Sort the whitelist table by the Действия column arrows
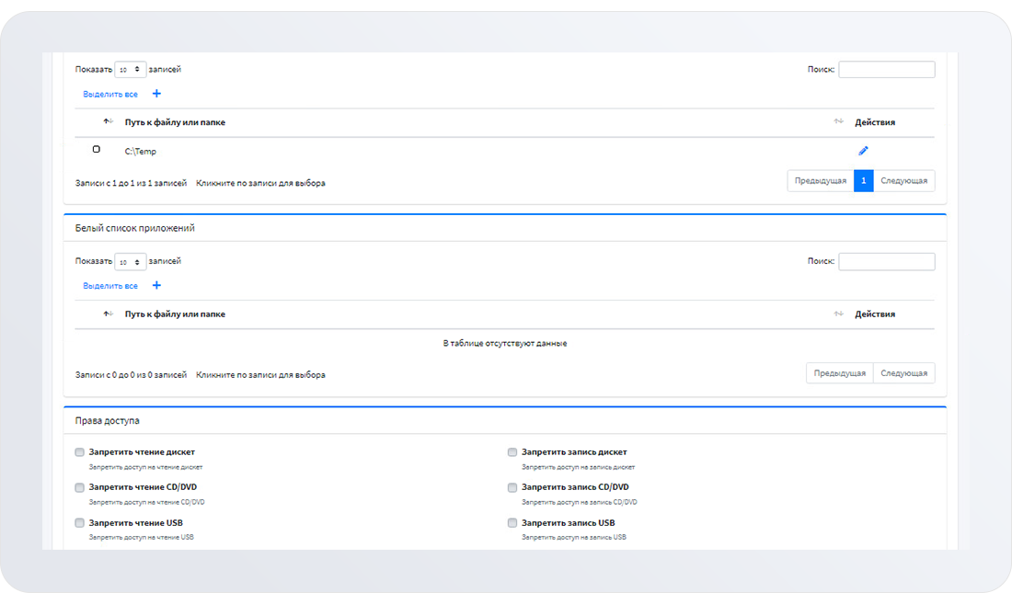1012x604 pixels. click(838, 314)
